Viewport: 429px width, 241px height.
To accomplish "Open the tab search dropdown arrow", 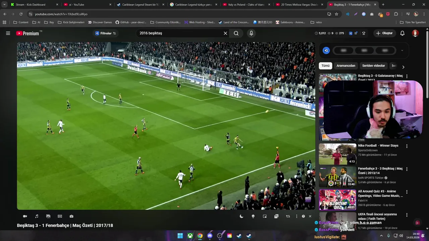I will pyautogui.click(x=4, y=5).
